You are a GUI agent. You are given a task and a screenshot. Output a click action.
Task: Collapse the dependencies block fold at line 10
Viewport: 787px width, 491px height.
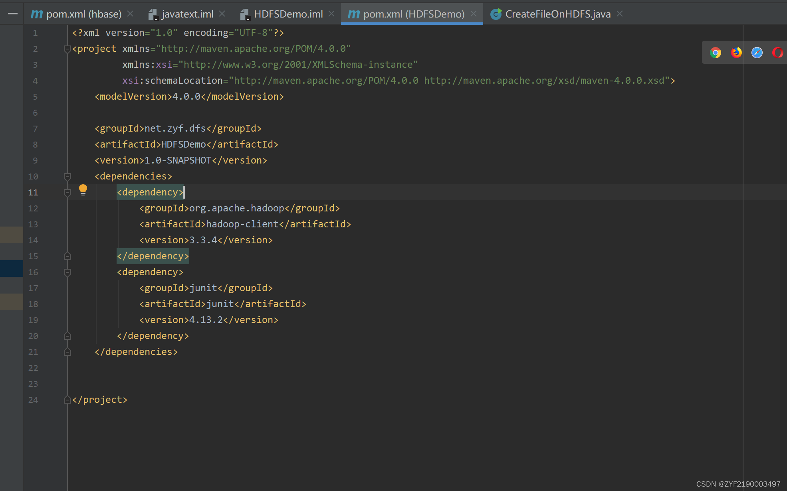tap(67, 176)
